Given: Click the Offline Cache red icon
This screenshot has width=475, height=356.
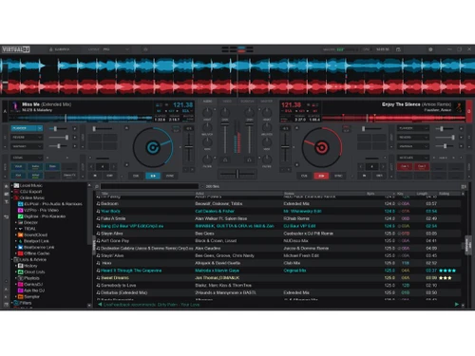Looking at the screenshot, I should pos(20,253).
